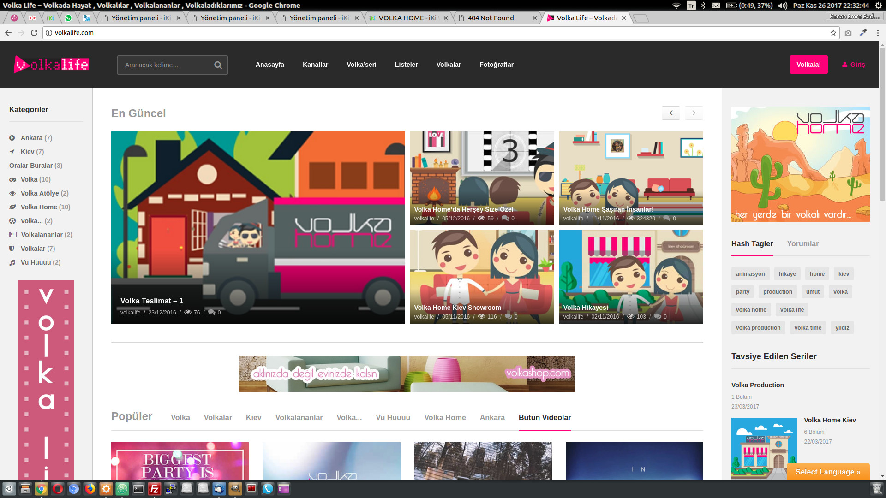Open the Volka Hikayesi video thumbnail
The height and width of the screenshot is (498, 886).
pos(631,277)
